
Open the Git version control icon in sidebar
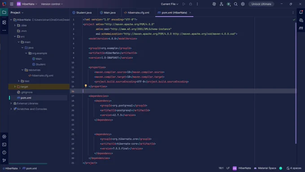[4, 160]
